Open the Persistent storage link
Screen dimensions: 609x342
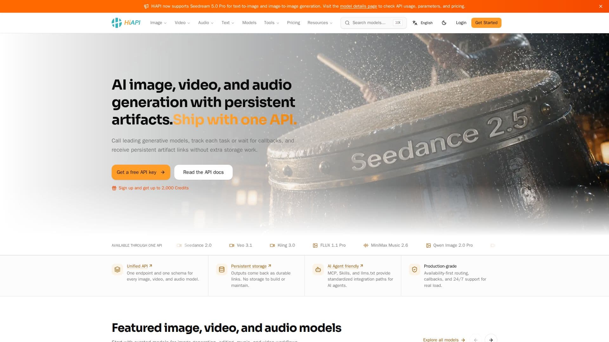click(251, 266)
